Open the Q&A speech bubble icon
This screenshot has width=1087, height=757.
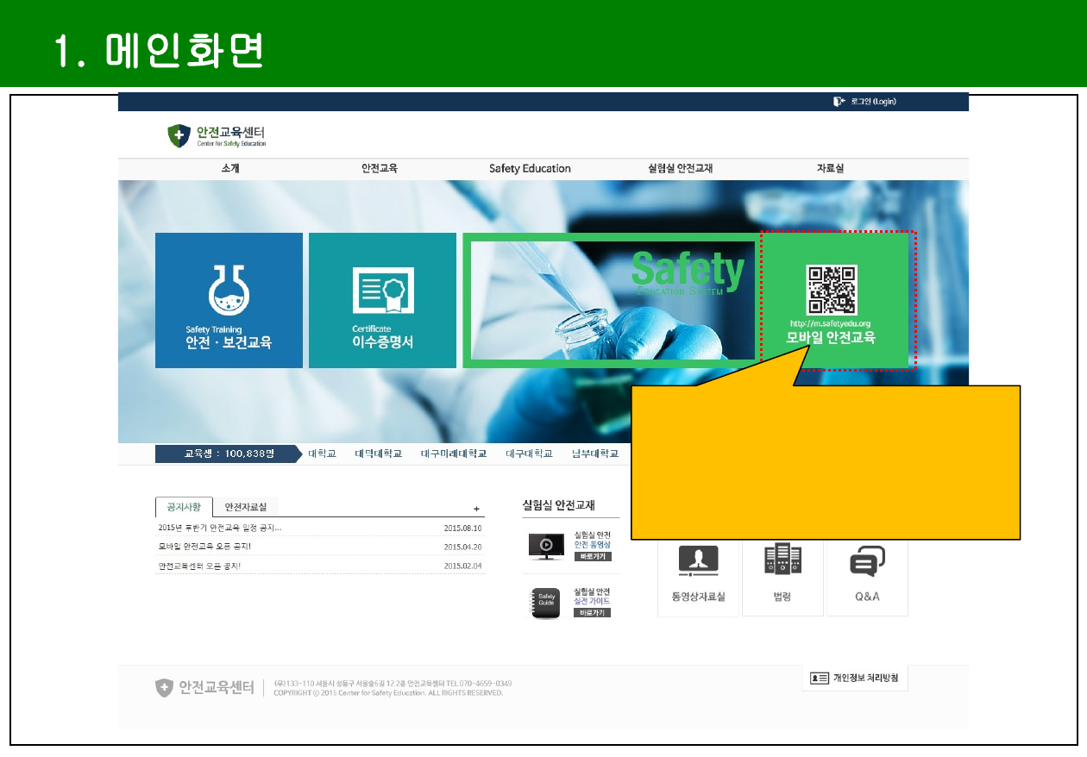point(866,561)
